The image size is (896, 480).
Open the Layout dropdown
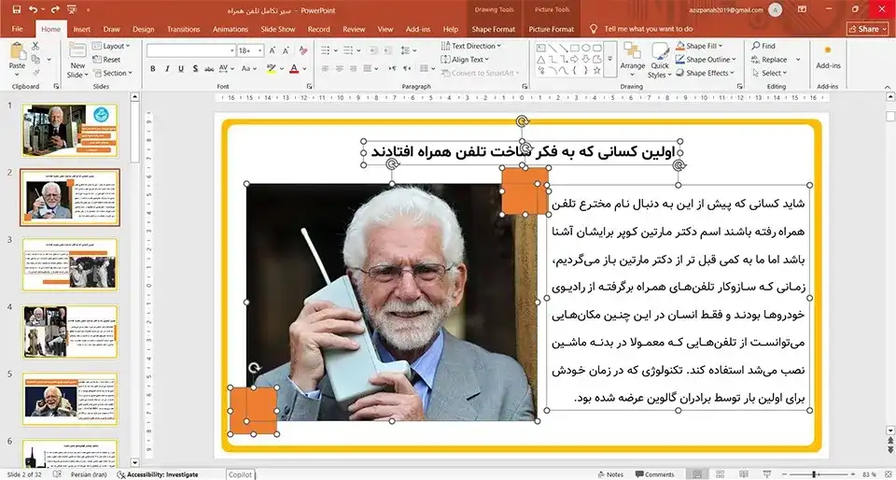(x=111, y=46)
